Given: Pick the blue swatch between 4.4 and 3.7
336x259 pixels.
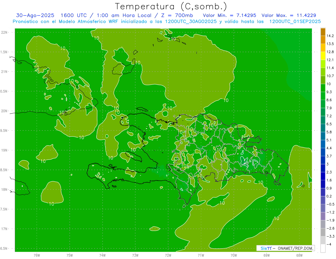Looking at the screenshot, I should click(323, 152).
